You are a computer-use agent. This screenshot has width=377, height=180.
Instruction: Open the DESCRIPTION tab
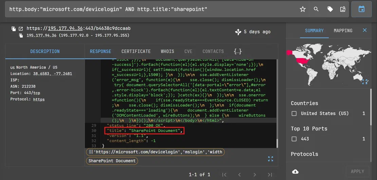tap(45, 51)
